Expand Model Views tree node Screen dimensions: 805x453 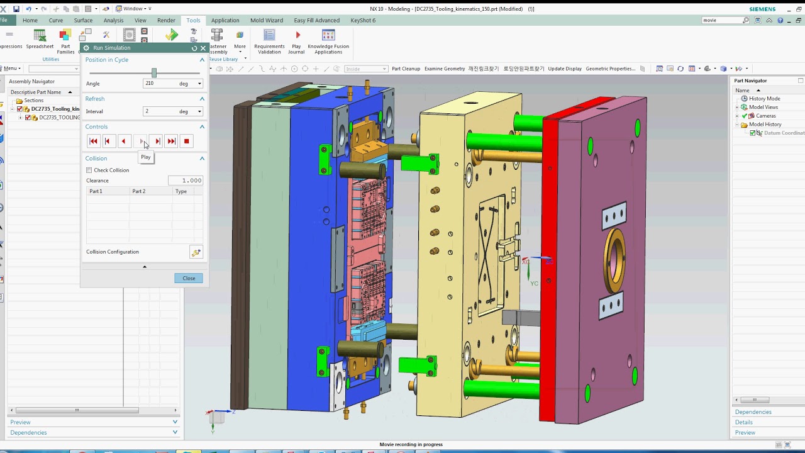[736, 108]
